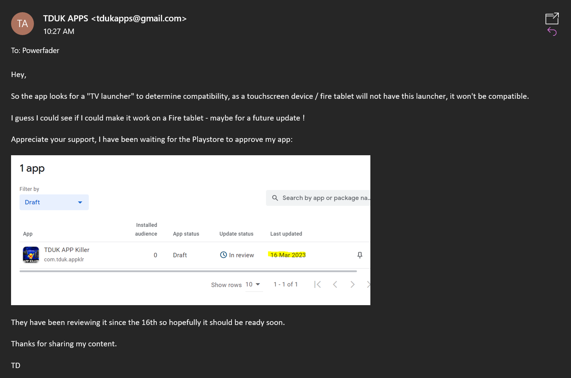
Task: Click Search by app or package field
Action: 318,198
